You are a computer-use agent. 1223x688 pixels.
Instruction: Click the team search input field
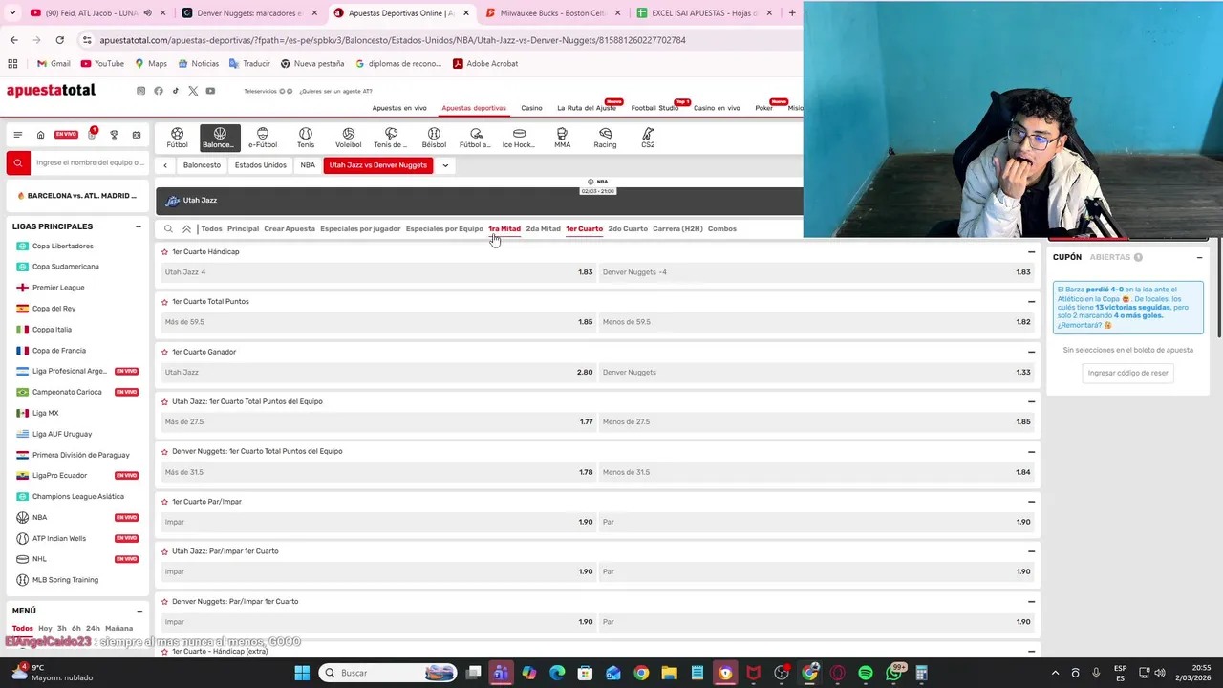90,163
